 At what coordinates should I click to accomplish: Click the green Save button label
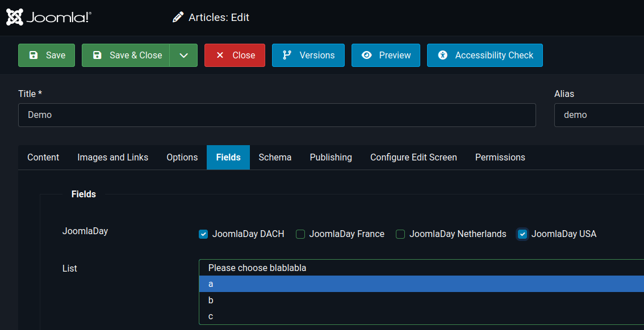coord(56,56)
